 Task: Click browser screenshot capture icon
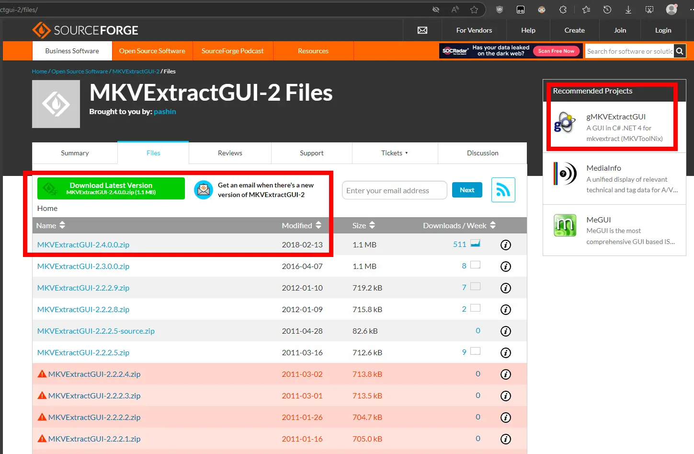[649, 10]
